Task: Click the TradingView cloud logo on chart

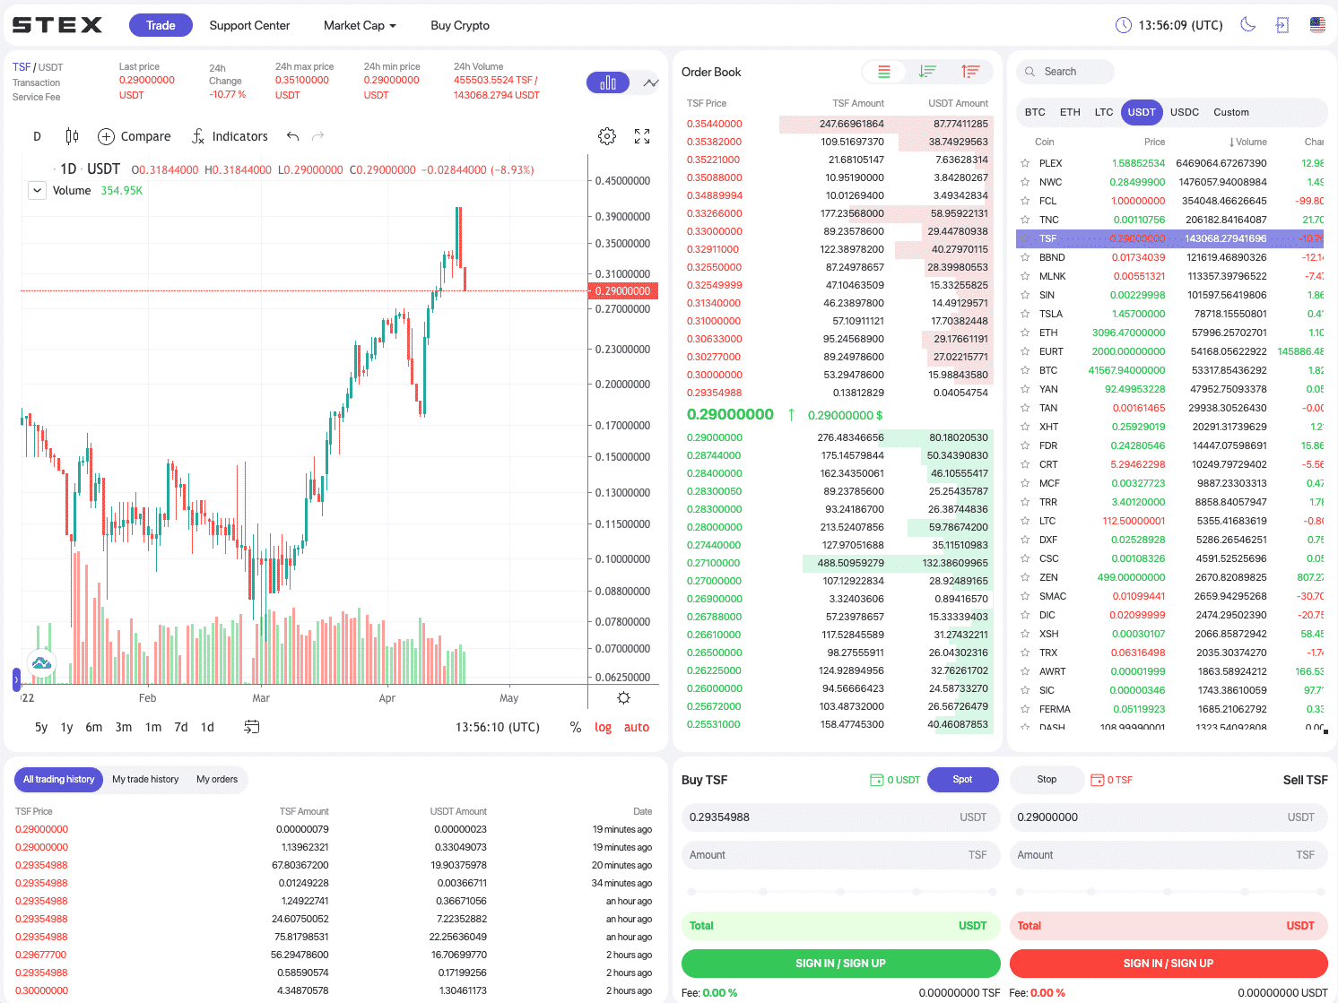Action: coord(41,663)
